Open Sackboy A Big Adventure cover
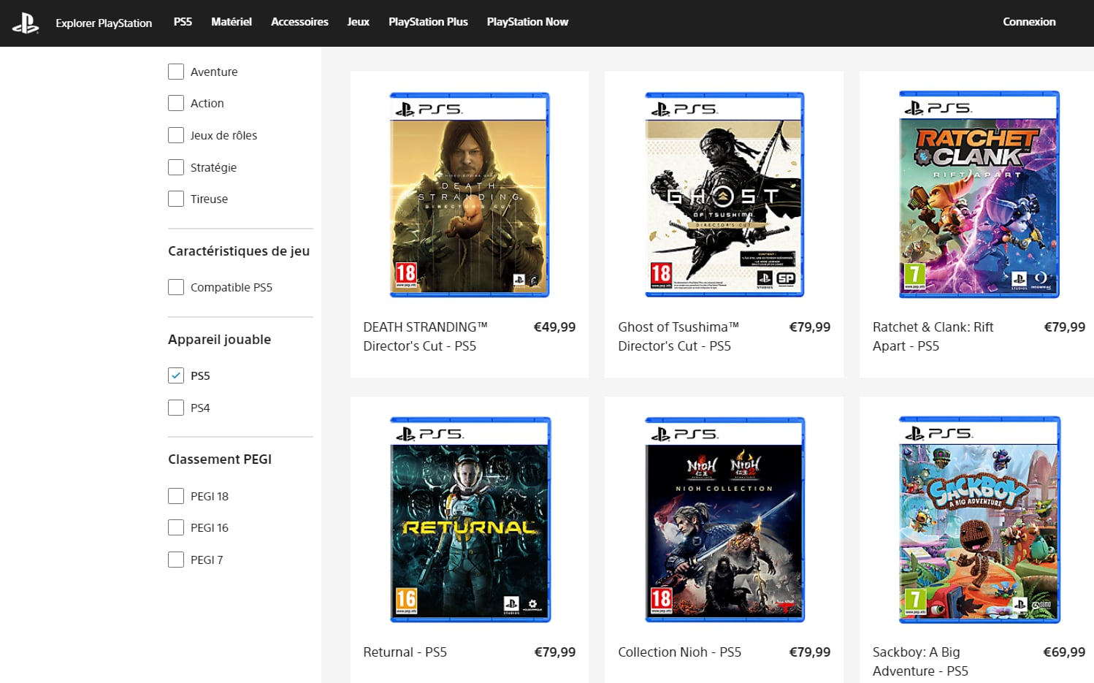Viewport: 1094px width, 683px height. pos(979,520)
